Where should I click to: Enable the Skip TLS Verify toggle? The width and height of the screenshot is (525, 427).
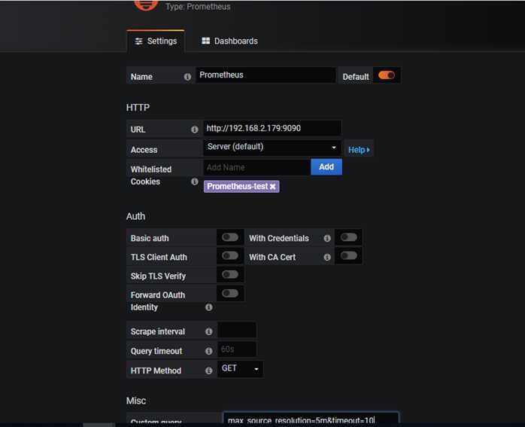coord(230,274)
